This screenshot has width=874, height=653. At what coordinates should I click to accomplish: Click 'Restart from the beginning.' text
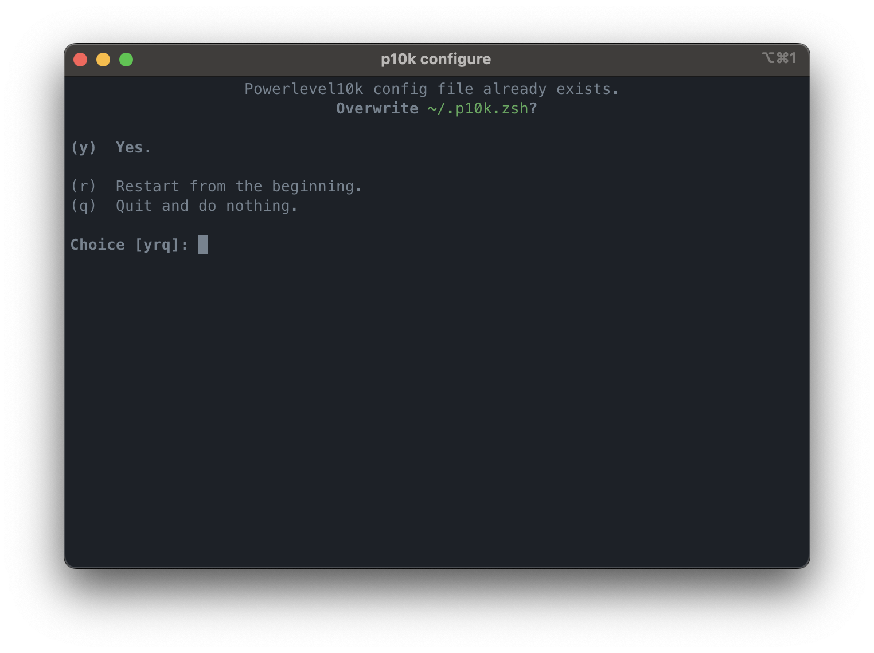239,186
